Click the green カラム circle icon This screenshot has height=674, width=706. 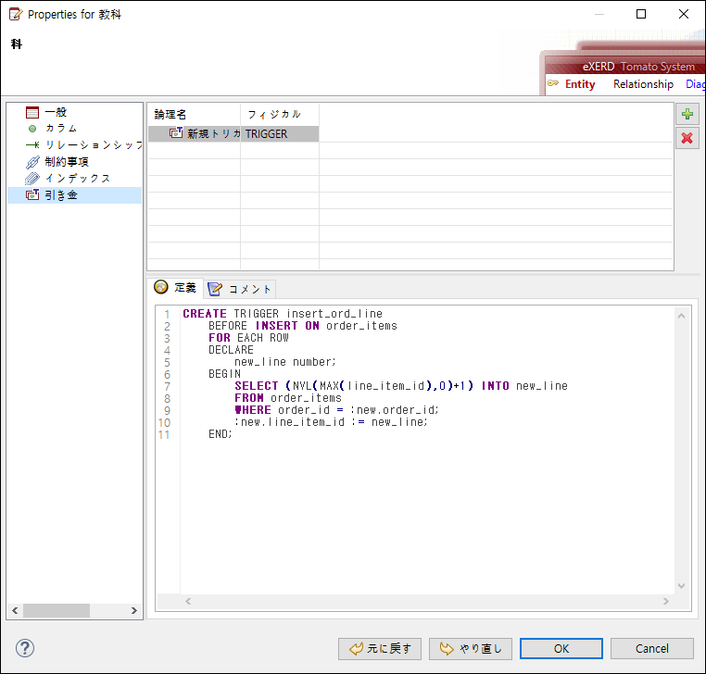(32, 129)
